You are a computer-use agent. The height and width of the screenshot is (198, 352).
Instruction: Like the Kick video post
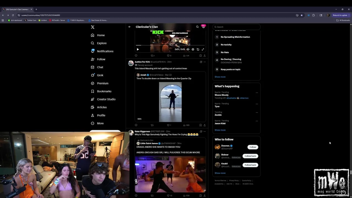click(169, 56)
